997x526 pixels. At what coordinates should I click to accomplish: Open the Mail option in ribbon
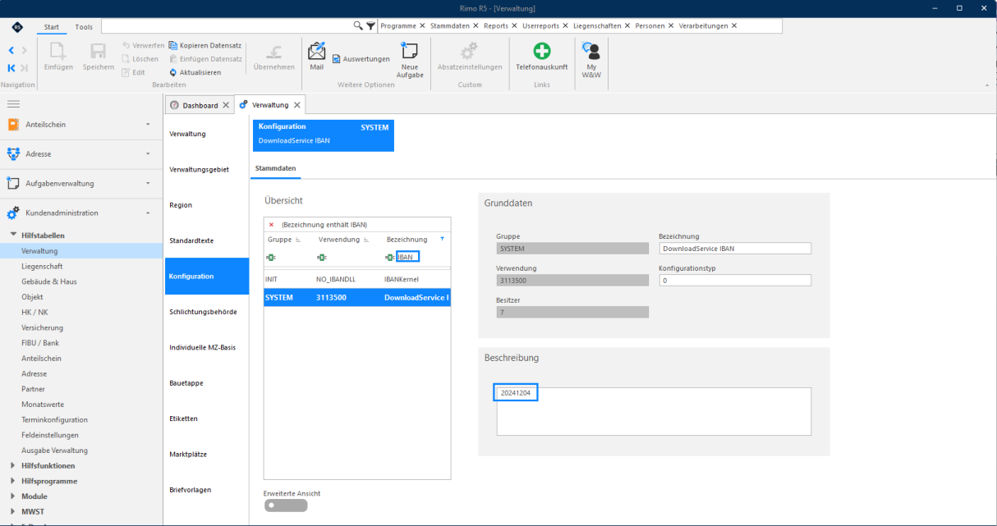[x=316, y=56]
